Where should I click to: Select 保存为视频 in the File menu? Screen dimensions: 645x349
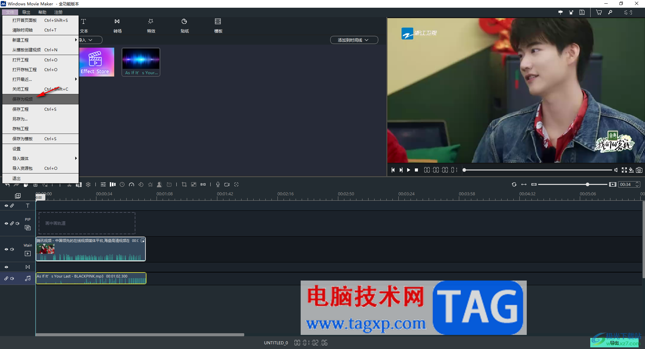[x=40, y=99]
